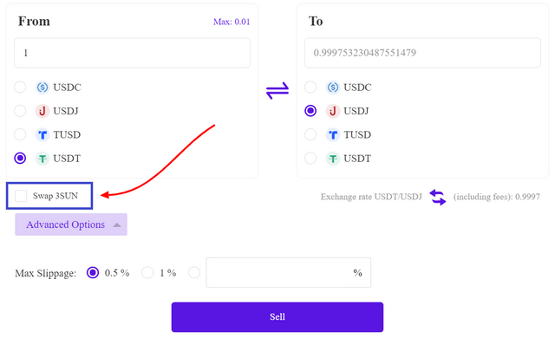Select the custom slippage radio button
The image size is (555, 351).
[x=194, y=273]
